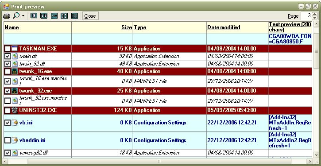This screenshot has width=321, height=166.
Task: Decrease page number with down arrow
Action: point(315,18)
